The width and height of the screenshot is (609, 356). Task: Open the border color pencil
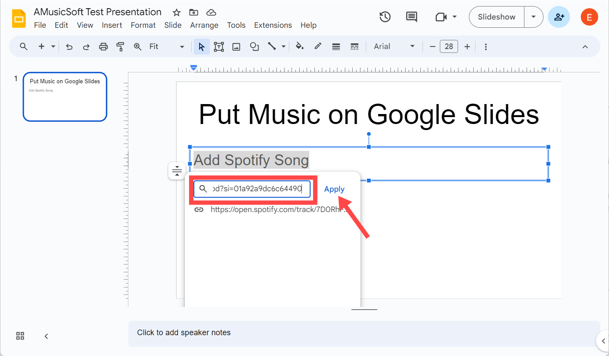point(318,46)
